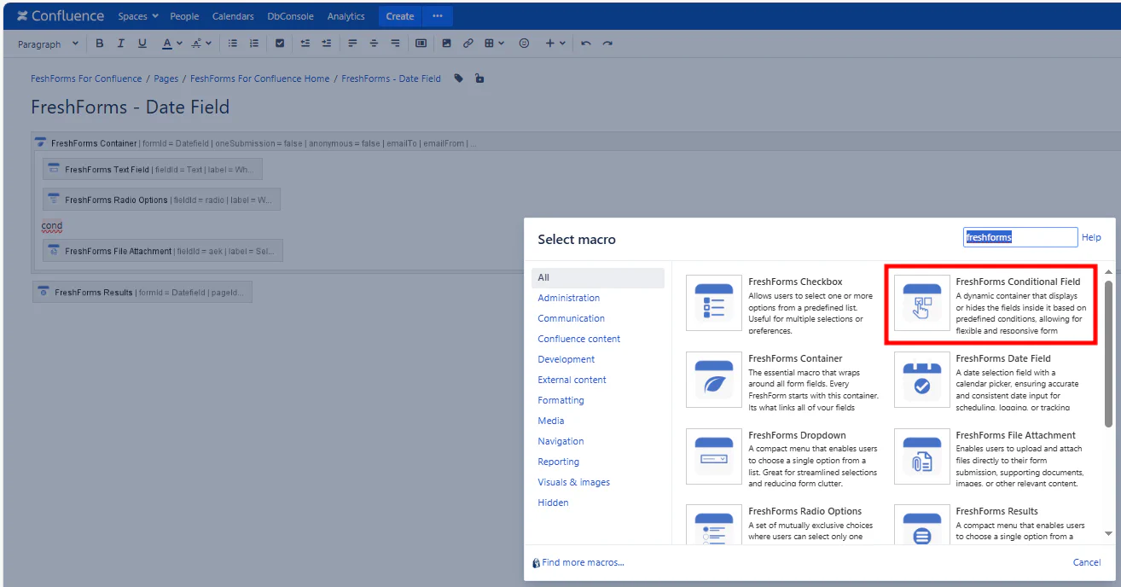Apply italic formatting

pyautogui.click(x=120, y=43)
